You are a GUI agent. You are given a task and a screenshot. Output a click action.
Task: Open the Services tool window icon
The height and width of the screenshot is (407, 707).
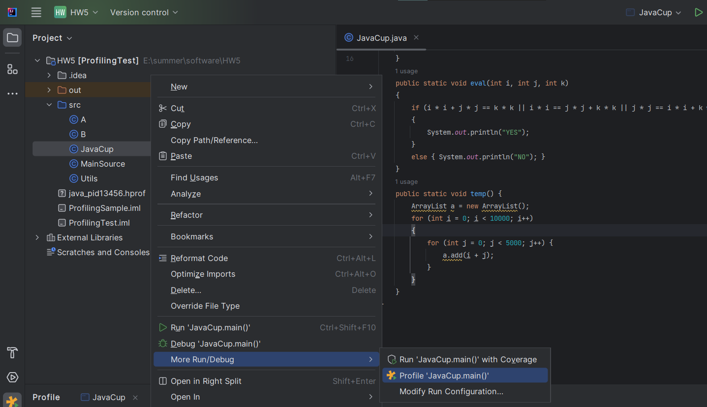[12, 377]
